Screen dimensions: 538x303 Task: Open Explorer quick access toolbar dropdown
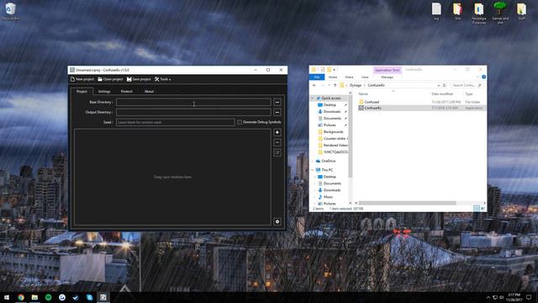pos(334,70)
